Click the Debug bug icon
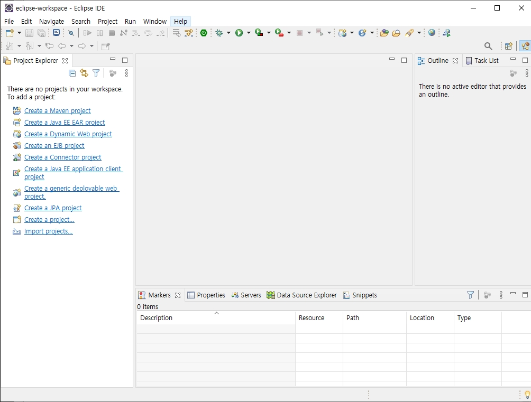Image resolution: width=531 pixels, height=402 pixels. tap(219, 33)
